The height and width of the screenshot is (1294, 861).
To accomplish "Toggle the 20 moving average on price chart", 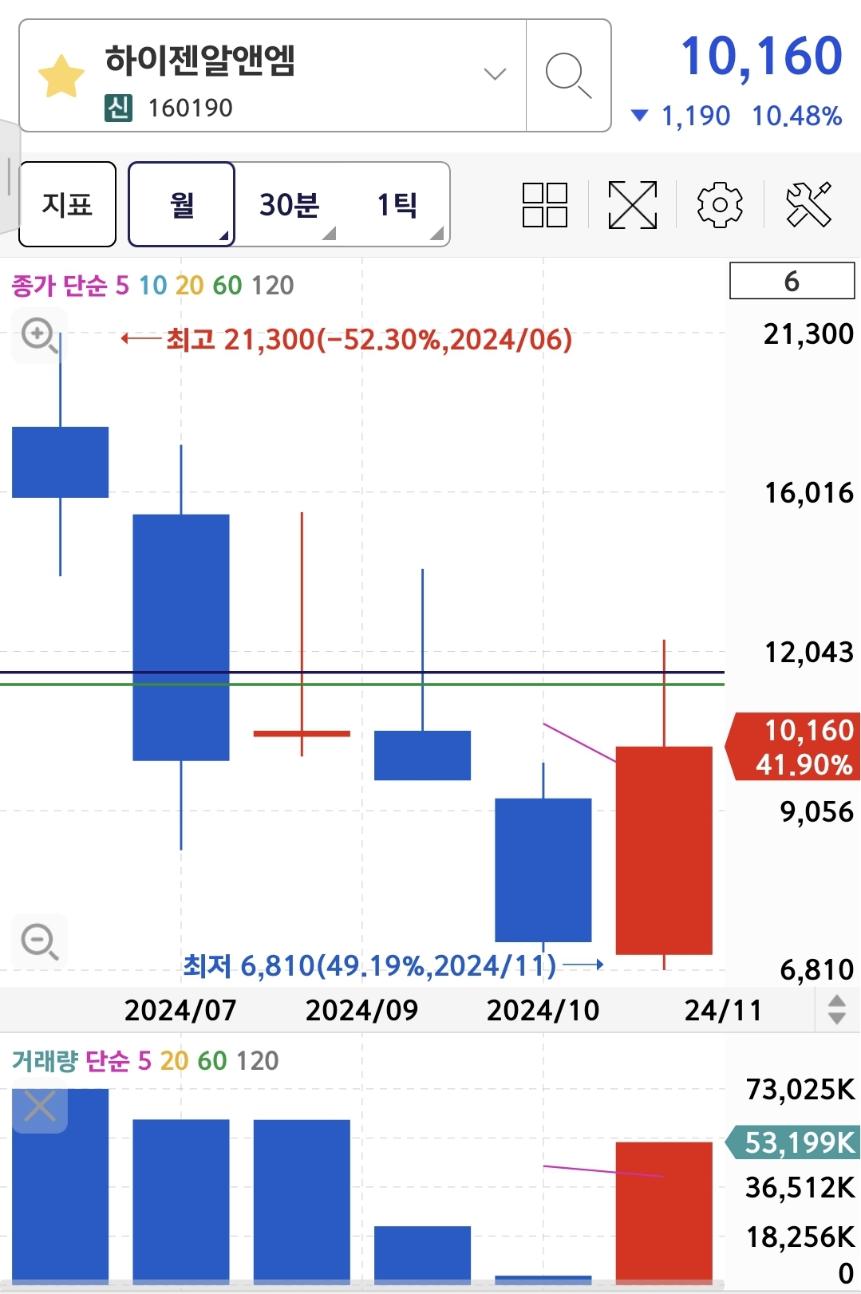I will pos(189,286).
